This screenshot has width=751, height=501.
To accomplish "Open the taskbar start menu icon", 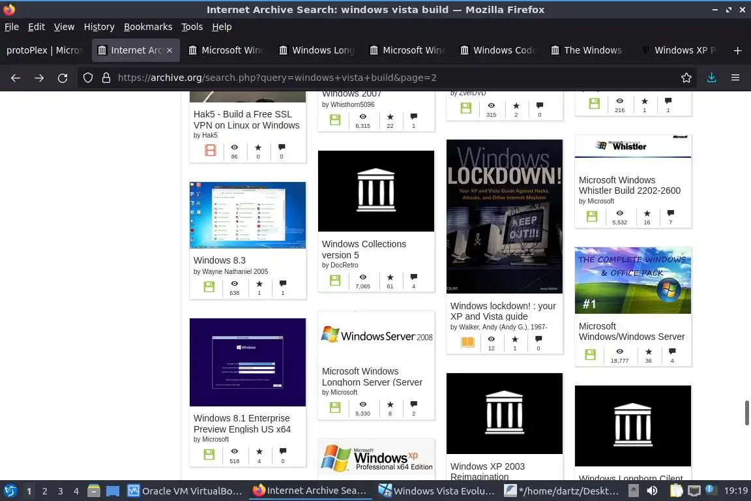I will tap(10, 491).
